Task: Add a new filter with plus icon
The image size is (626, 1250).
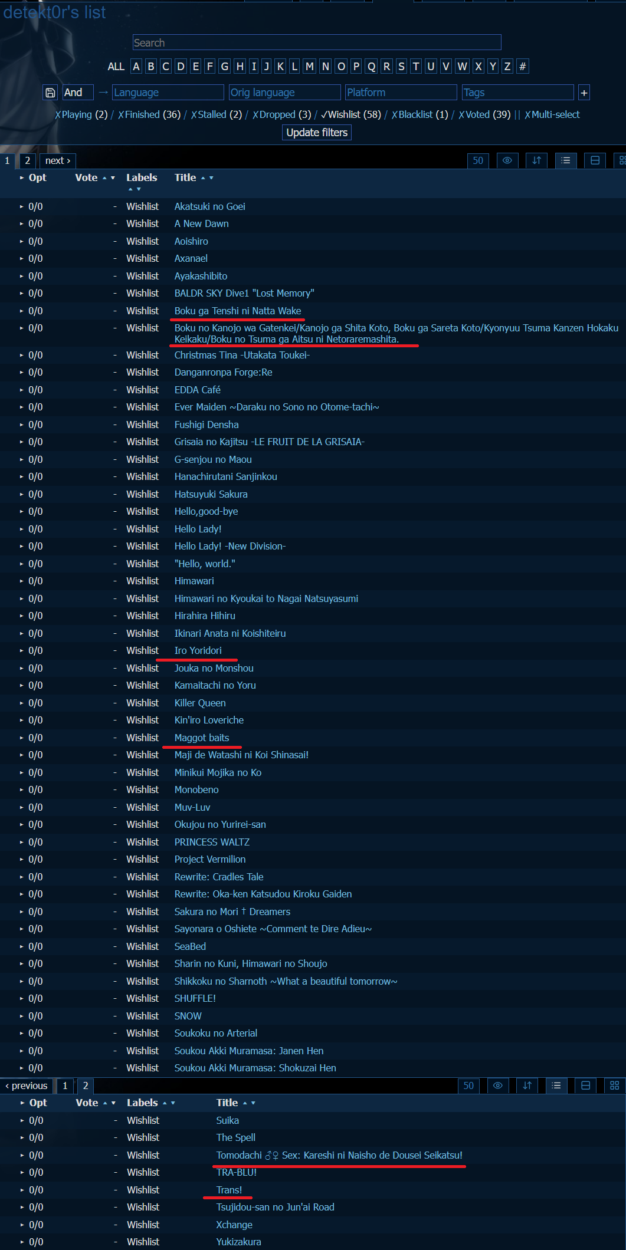Action: [584, 93]
